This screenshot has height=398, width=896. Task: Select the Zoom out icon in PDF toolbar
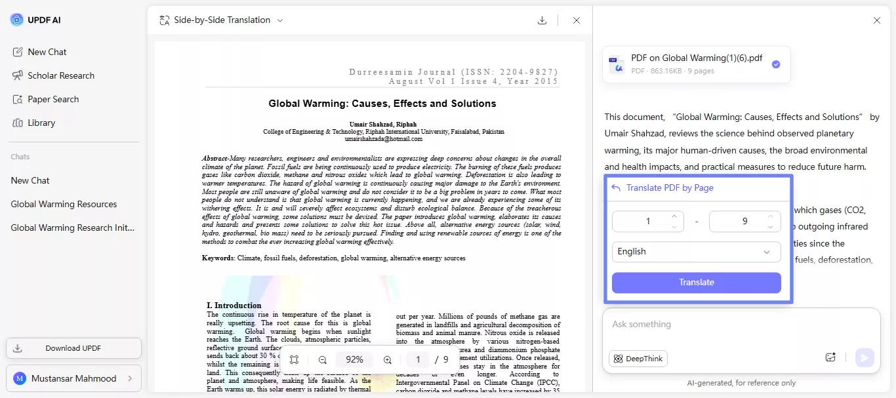321,359
